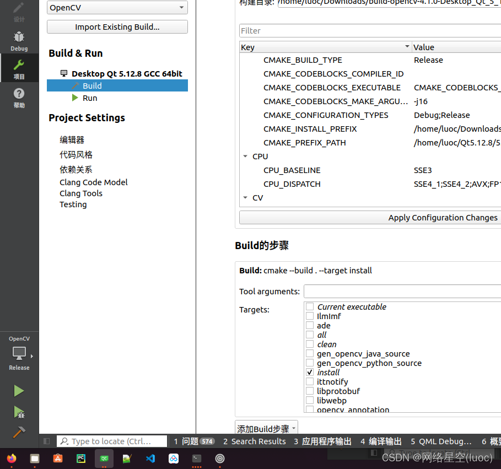Open 编辑器 project settings
501x469 pixels.
tap(72, 139)
